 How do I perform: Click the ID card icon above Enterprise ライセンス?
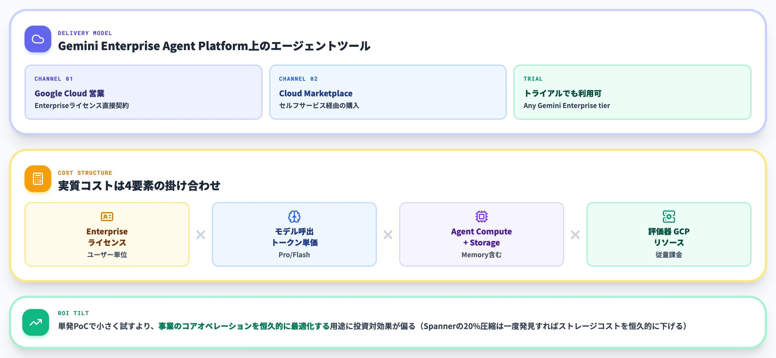point(107,217)
